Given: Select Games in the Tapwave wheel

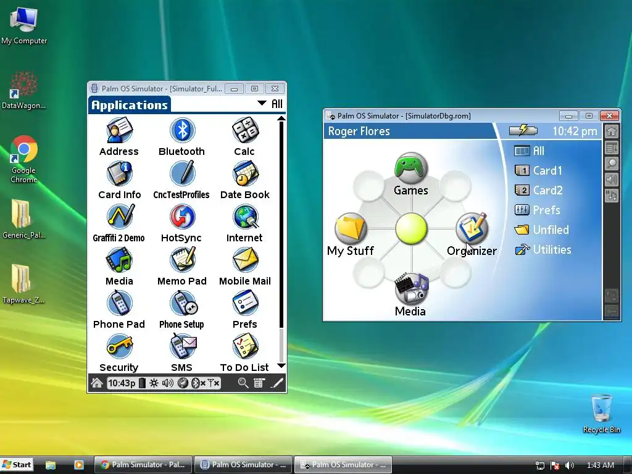Looking at the screenshot, I should [x=410, y=174].
